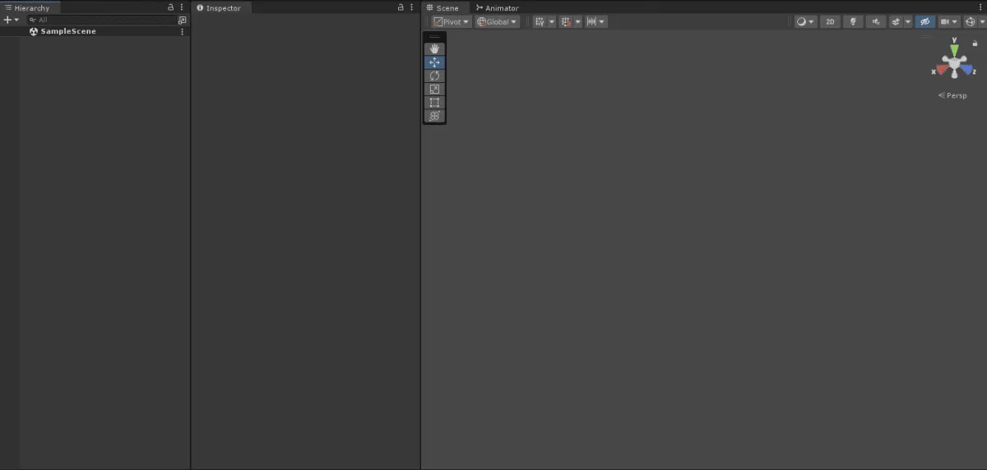Toggle the scene gizmo rotation lock

pos(975,44)
